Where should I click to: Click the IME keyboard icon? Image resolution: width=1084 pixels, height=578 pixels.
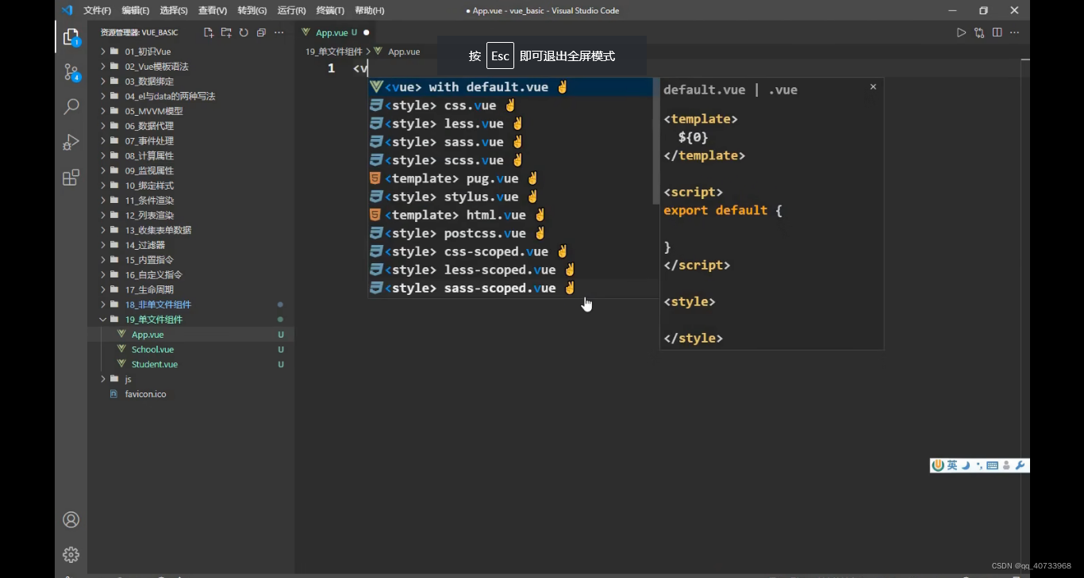993,465
